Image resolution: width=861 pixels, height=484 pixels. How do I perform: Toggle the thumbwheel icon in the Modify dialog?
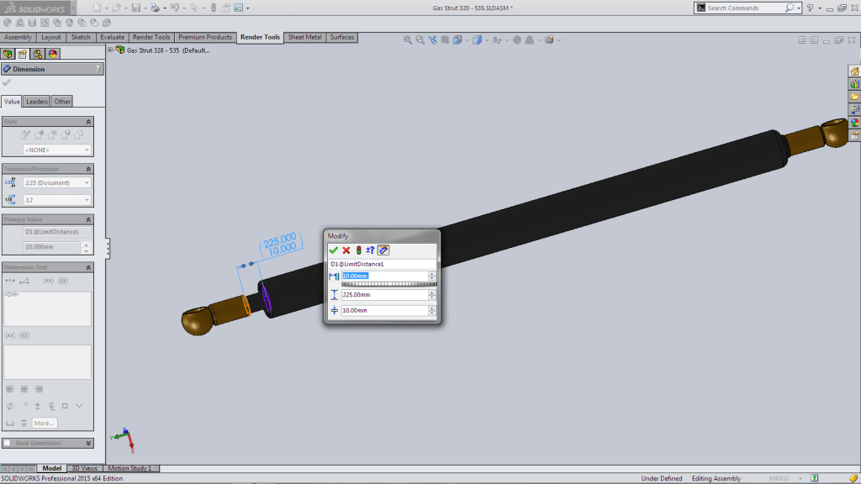(x=383, y=250)
